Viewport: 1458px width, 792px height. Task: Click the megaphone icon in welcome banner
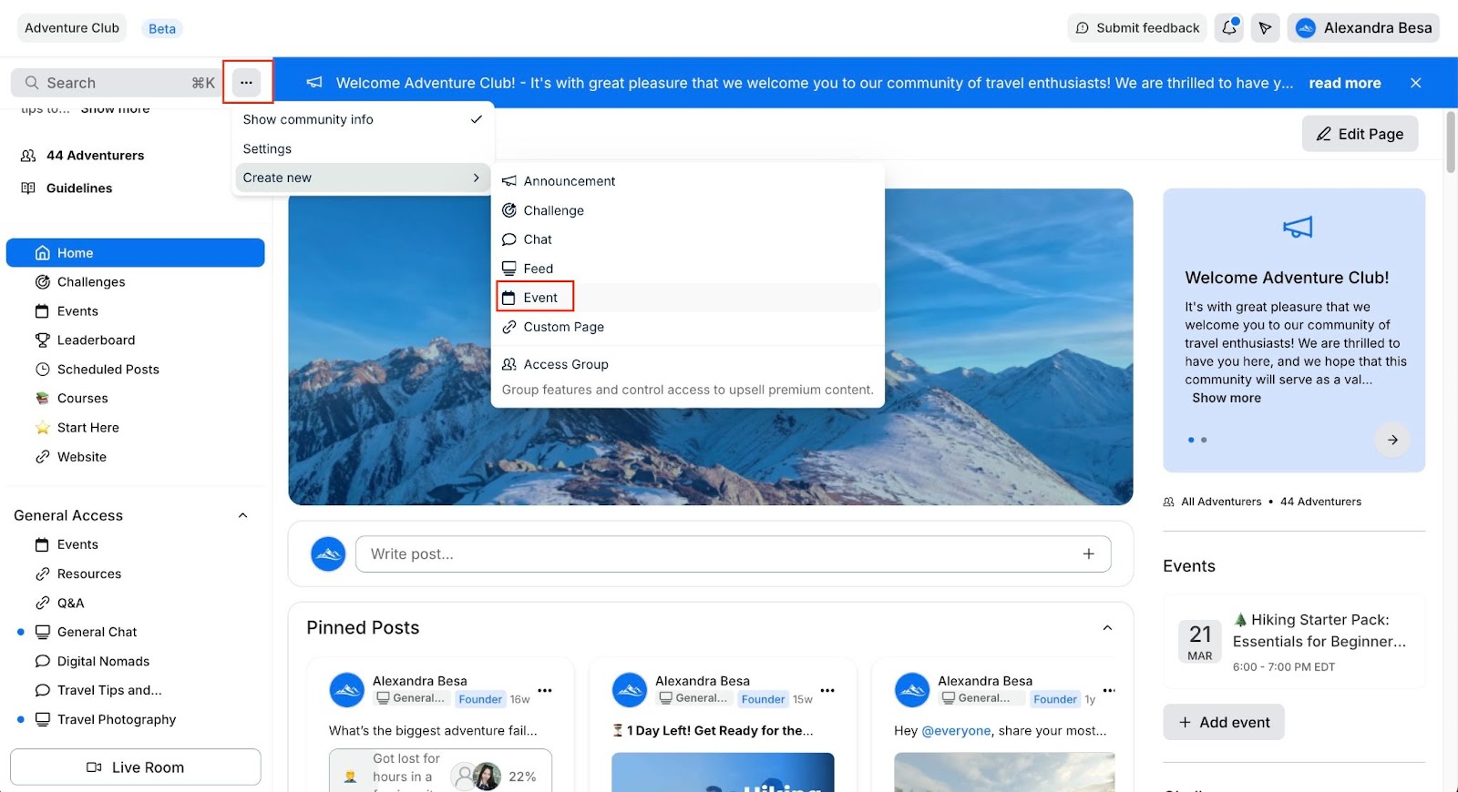point(314,83)
